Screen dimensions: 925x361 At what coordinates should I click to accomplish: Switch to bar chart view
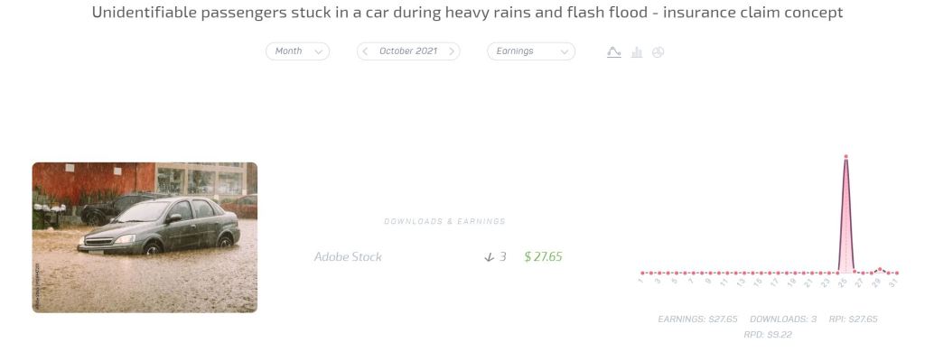click(637, 52)
